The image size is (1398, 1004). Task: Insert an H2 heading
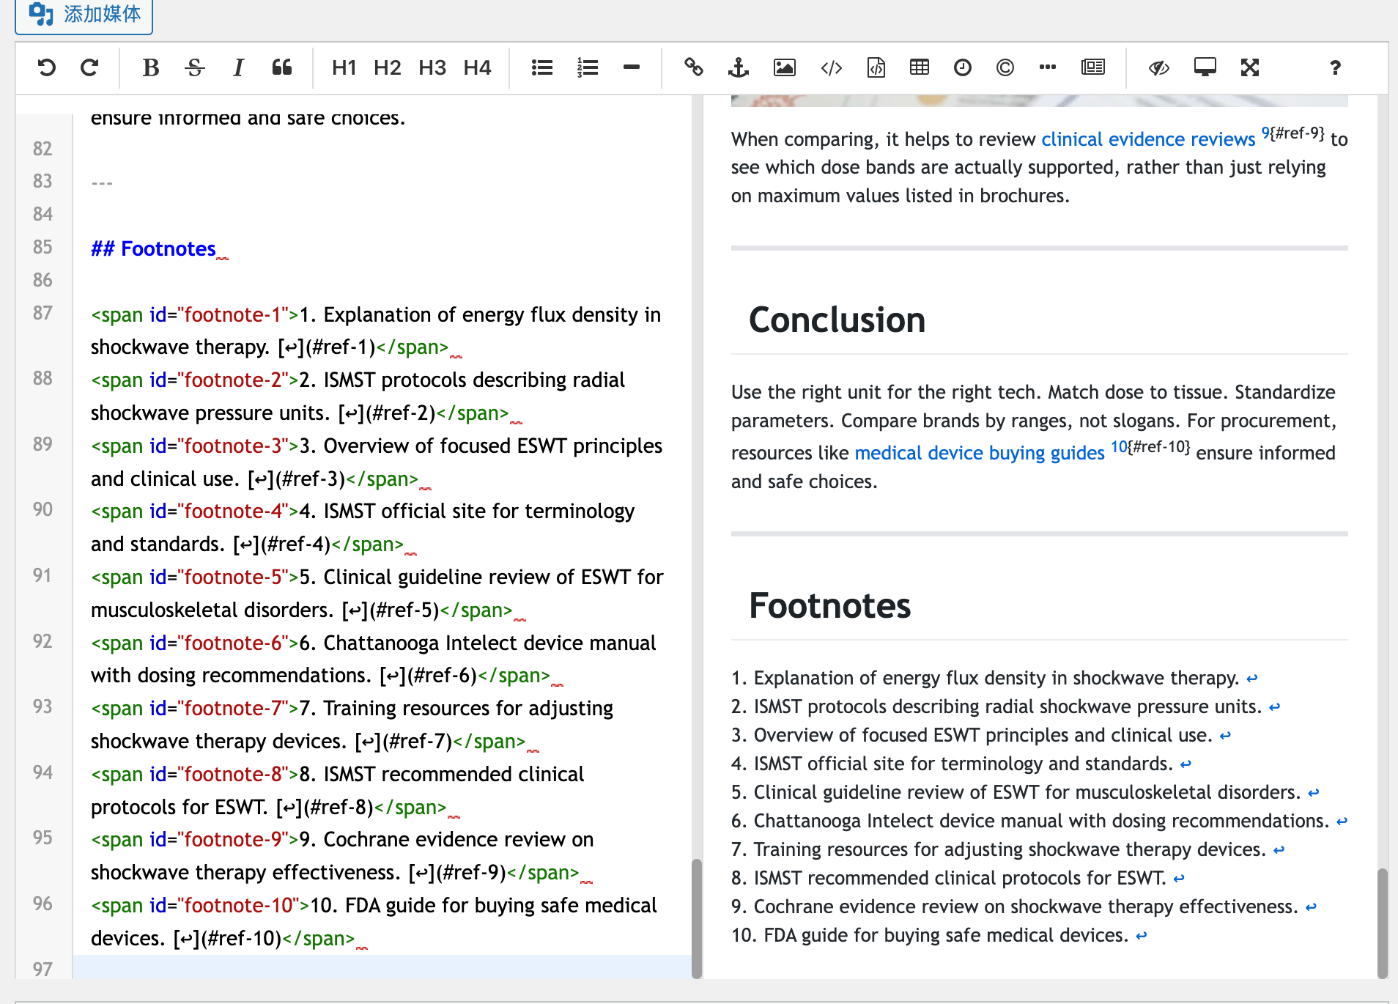388,68
